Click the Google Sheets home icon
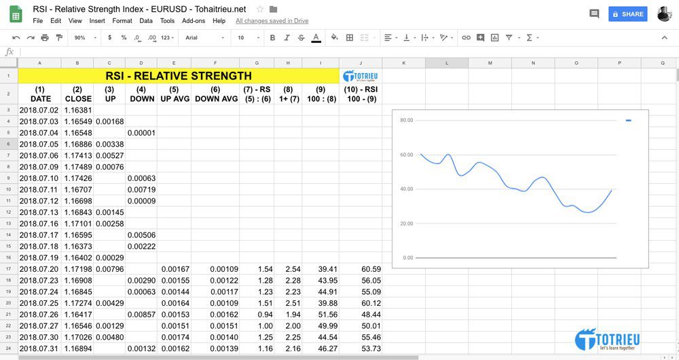This screenshot has height=360, width=679. [16, 14]
